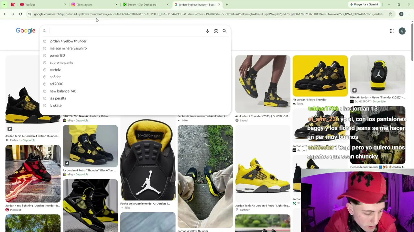The height and width of the screenshot is (232, 414).
Task: Select the 'lv skate' suggestion
Action: (x=135, y=105)
